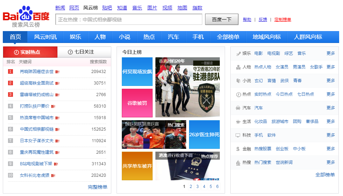Open B站电视剧被下架 keyword
Screen dimensions: 343x196
[x=36, y=164]
